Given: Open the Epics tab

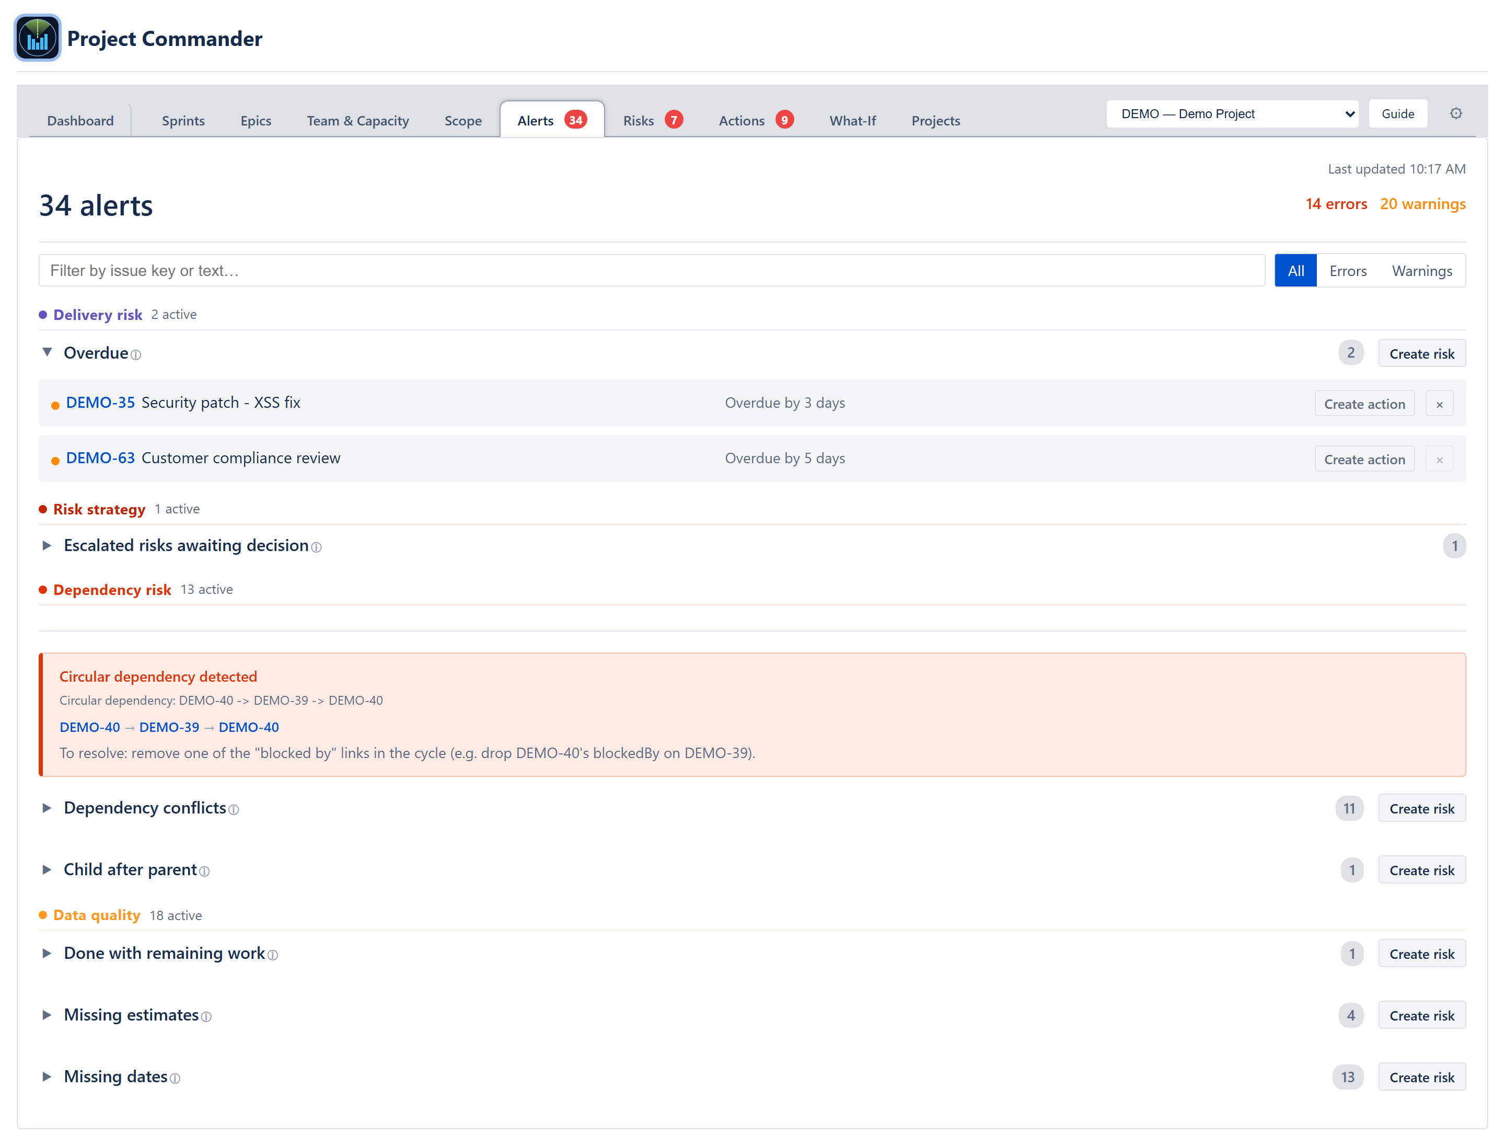Looking at the screenshot, I should pyautogui.click(x=256, y=121).
